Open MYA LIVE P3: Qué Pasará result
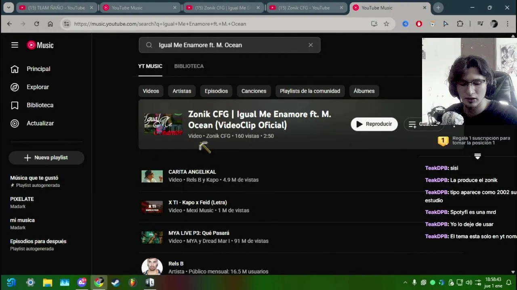 click(199, 233)
